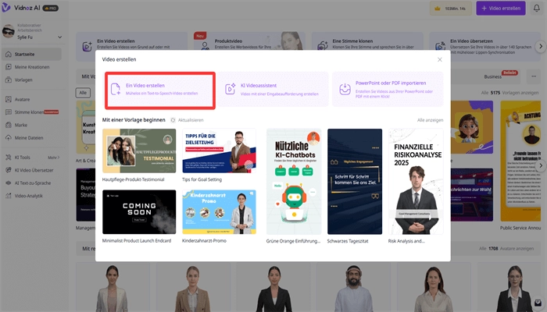
Task: Click Aktualisieren to refresh templates
Action: coord(191,120)
